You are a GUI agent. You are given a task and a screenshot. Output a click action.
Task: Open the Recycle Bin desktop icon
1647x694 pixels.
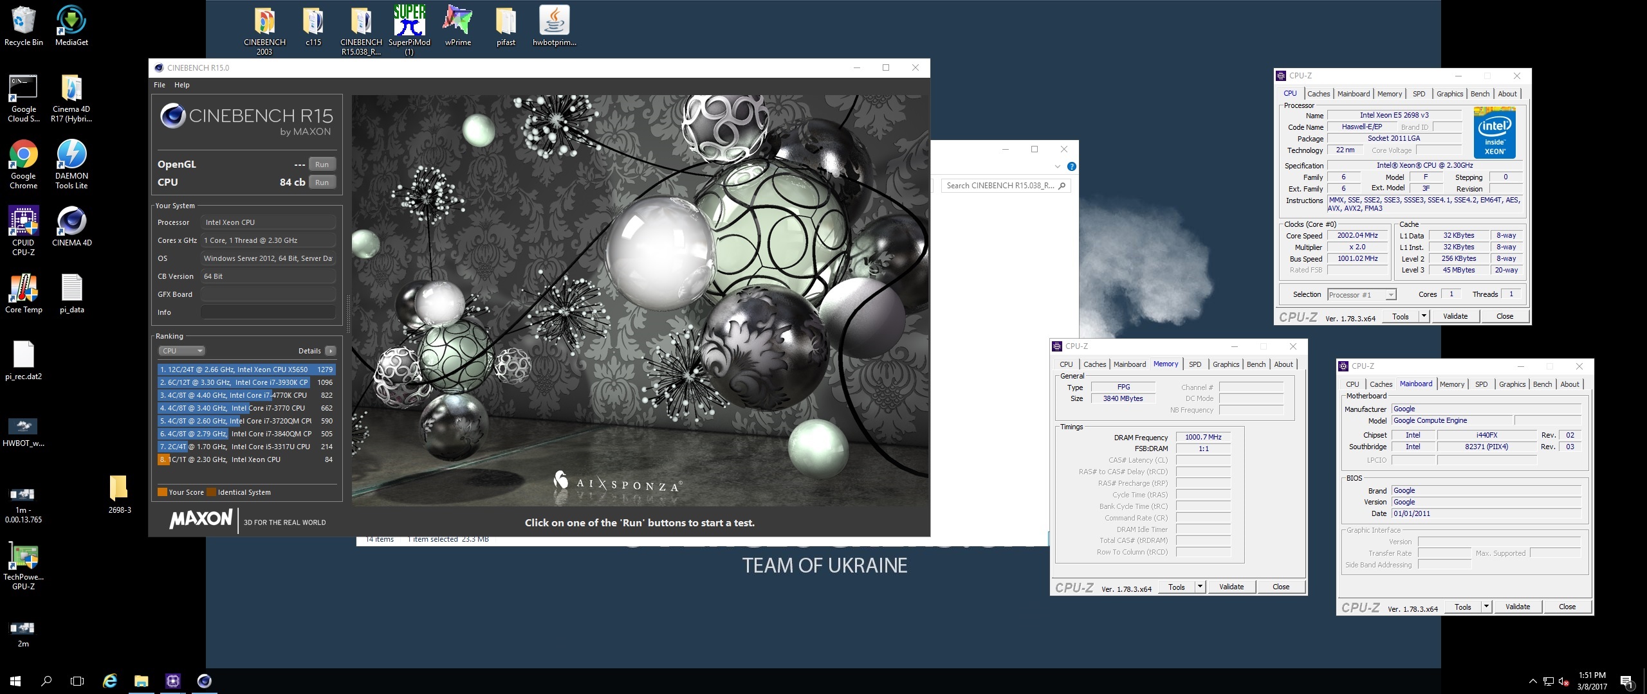[23, 26]
